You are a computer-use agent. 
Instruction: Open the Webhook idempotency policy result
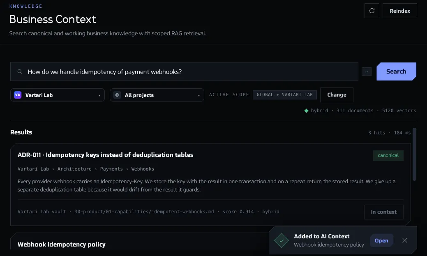(62, 244)
